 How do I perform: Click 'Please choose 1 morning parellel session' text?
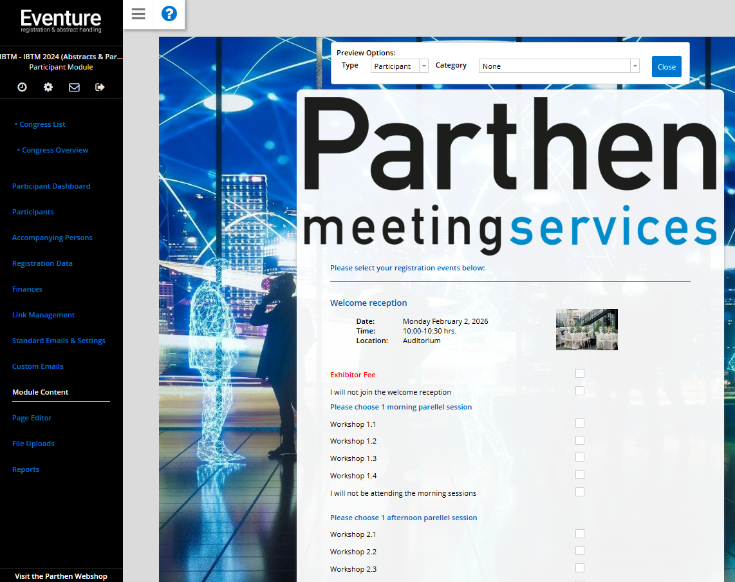pos(401,407)
